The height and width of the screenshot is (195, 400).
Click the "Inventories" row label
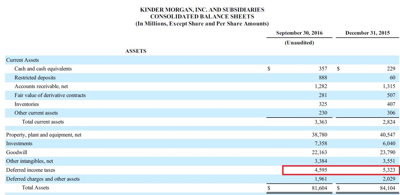click(x=27, y=104)
